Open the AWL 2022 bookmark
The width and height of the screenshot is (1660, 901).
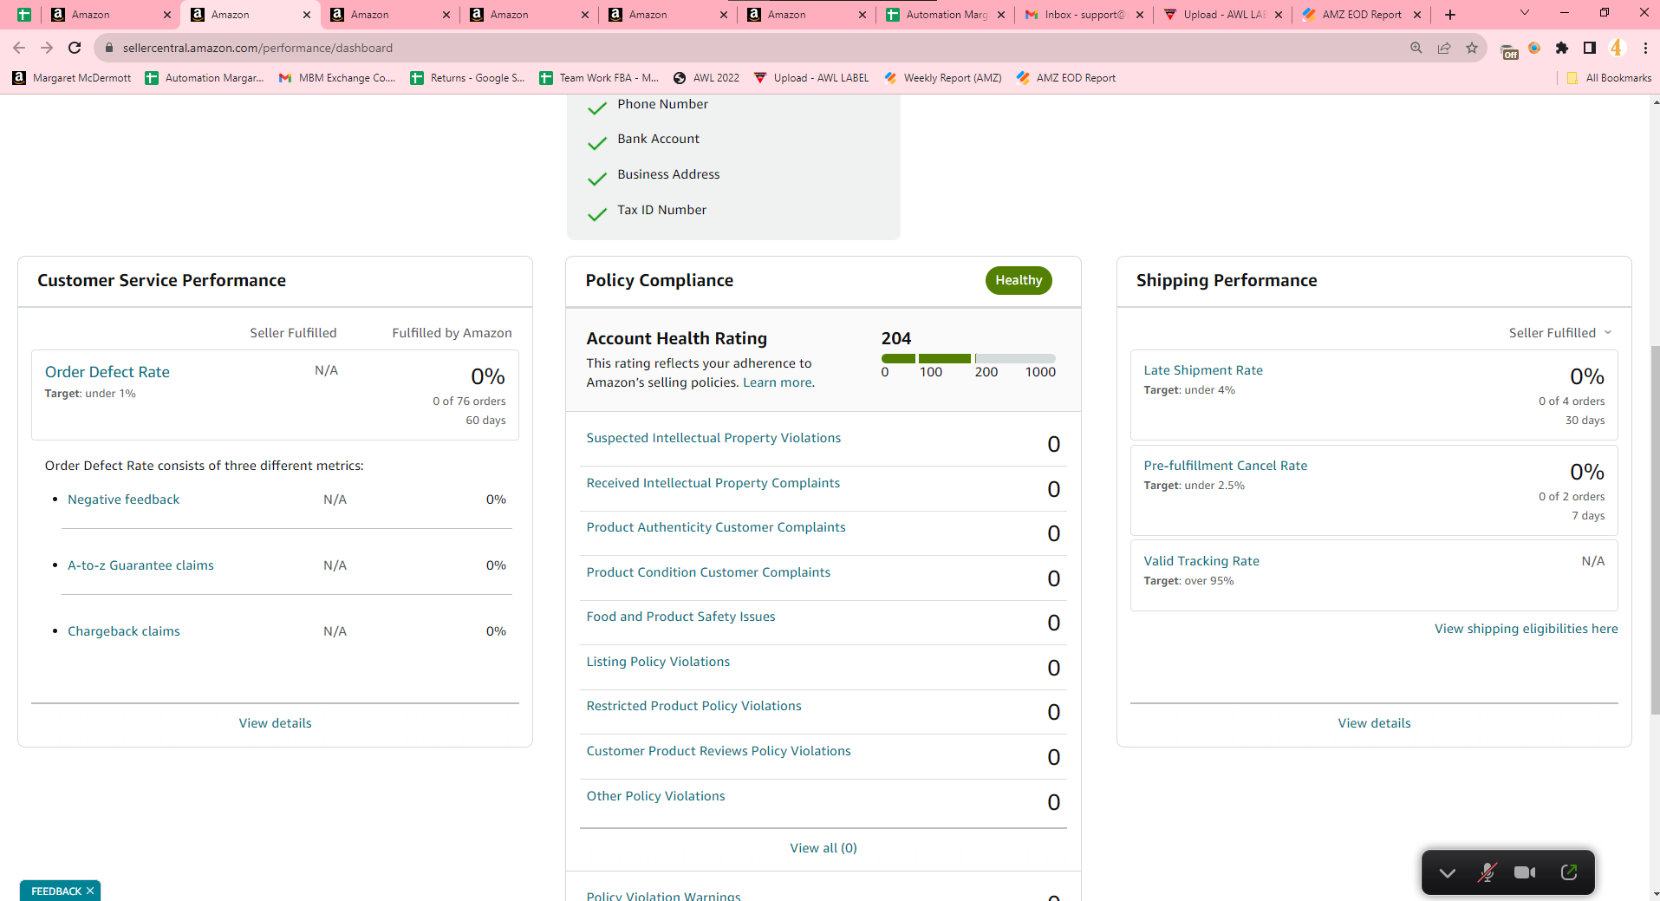706,78
